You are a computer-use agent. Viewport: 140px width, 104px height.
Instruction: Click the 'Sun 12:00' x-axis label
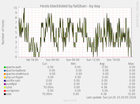[x=93, y=60]
